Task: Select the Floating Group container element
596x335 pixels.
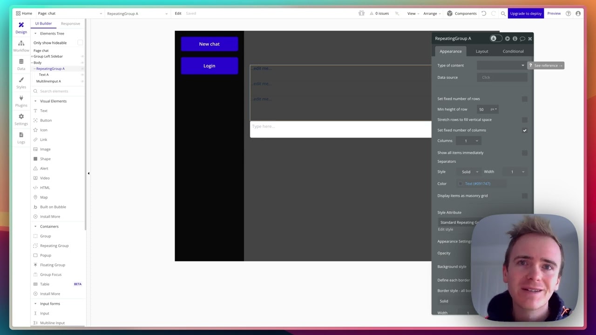Action: click(52, 265)
